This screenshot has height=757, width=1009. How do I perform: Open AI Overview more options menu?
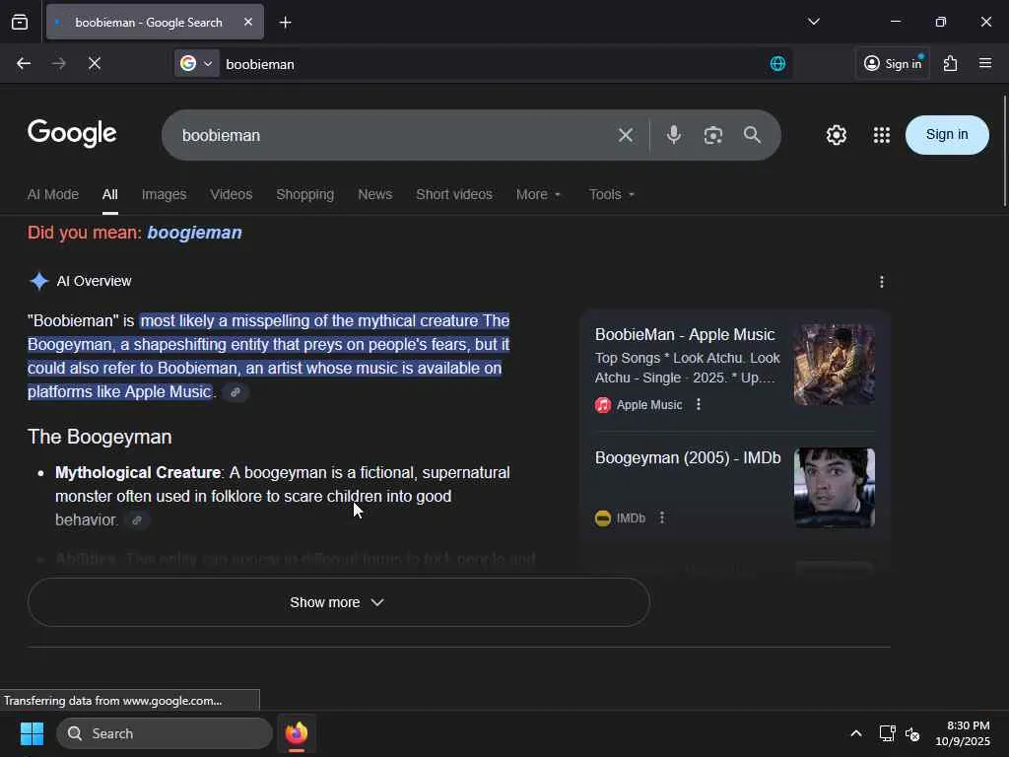click(x=882, y=281)
